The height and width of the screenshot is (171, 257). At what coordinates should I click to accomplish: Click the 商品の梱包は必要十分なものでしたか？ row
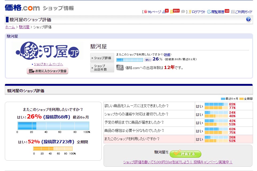point(178,131)
